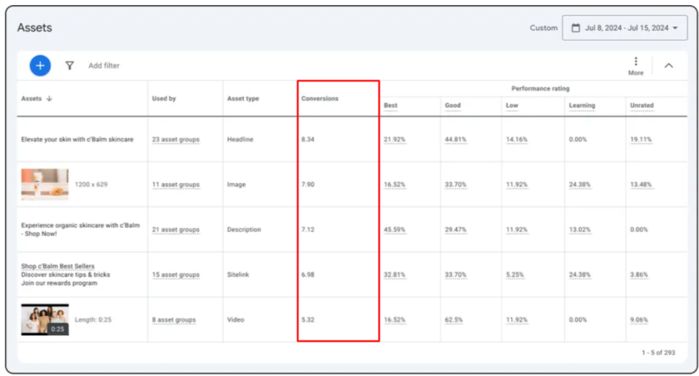The width and height of the screenshot is (699, 376).
Task: Click the Custom date range label
Action: [x=543, y=28]
